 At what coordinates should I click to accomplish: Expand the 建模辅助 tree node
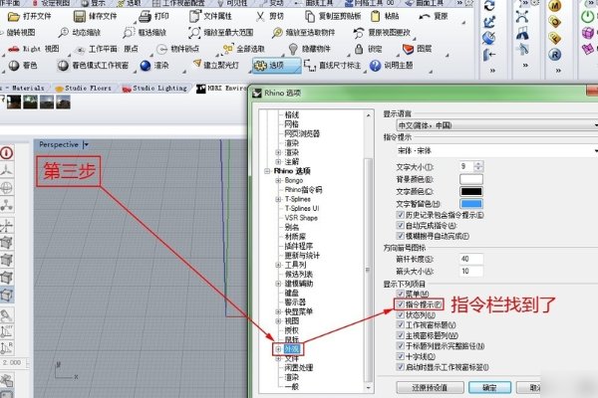[278, 284]
